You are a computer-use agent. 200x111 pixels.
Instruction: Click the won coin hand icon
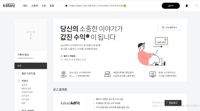point(64,74)
